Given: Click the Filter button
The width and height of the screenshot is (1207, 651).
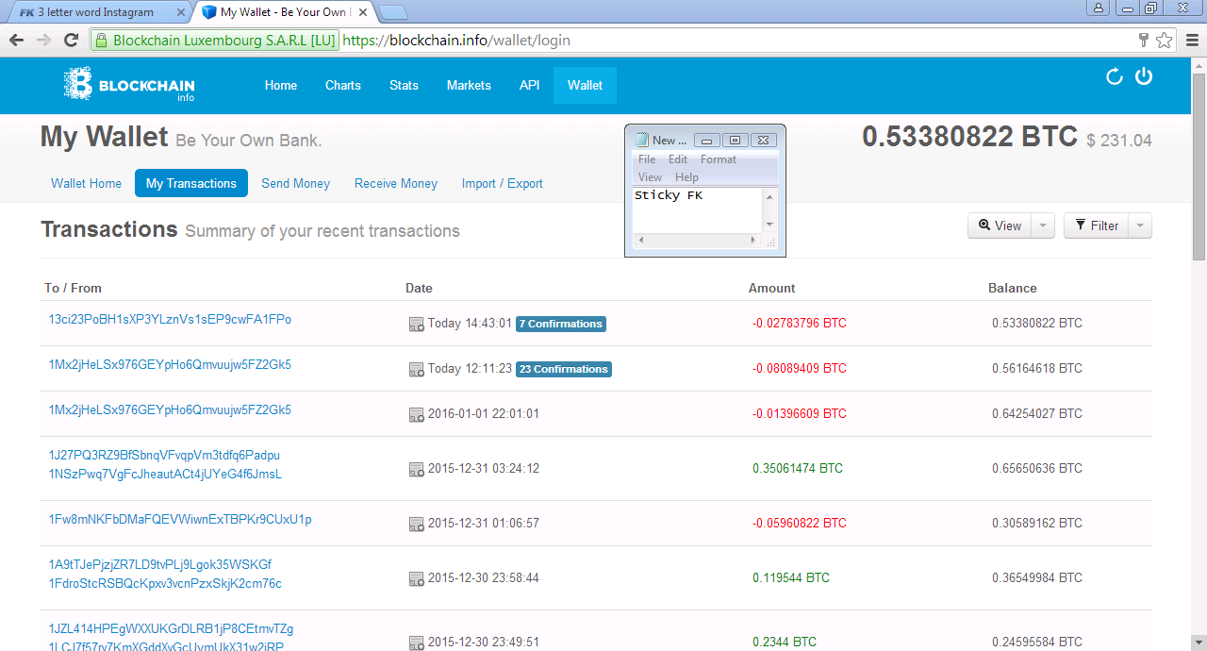Looking at the screenshot, I should (1097, 225).
